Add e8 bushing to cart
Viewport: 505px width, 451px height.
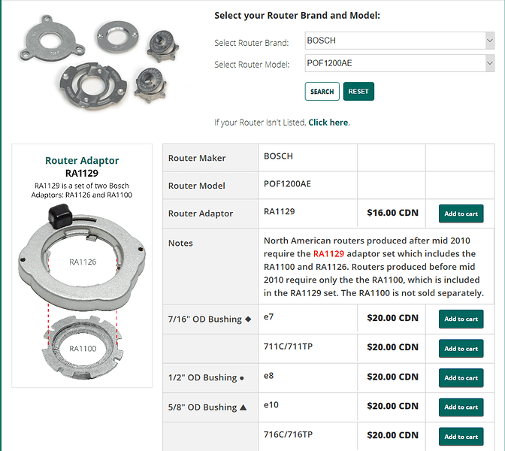pyautogui.click(x=461, y=377)
